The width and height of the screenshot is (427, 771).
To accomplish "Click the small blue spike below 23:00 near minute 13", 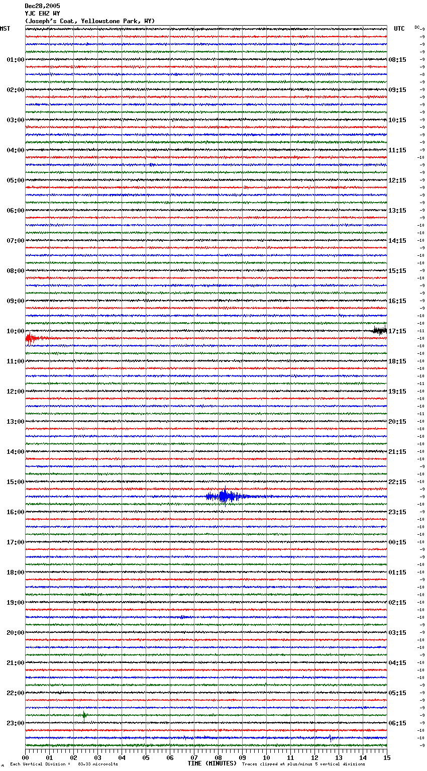I will point(330,738).
